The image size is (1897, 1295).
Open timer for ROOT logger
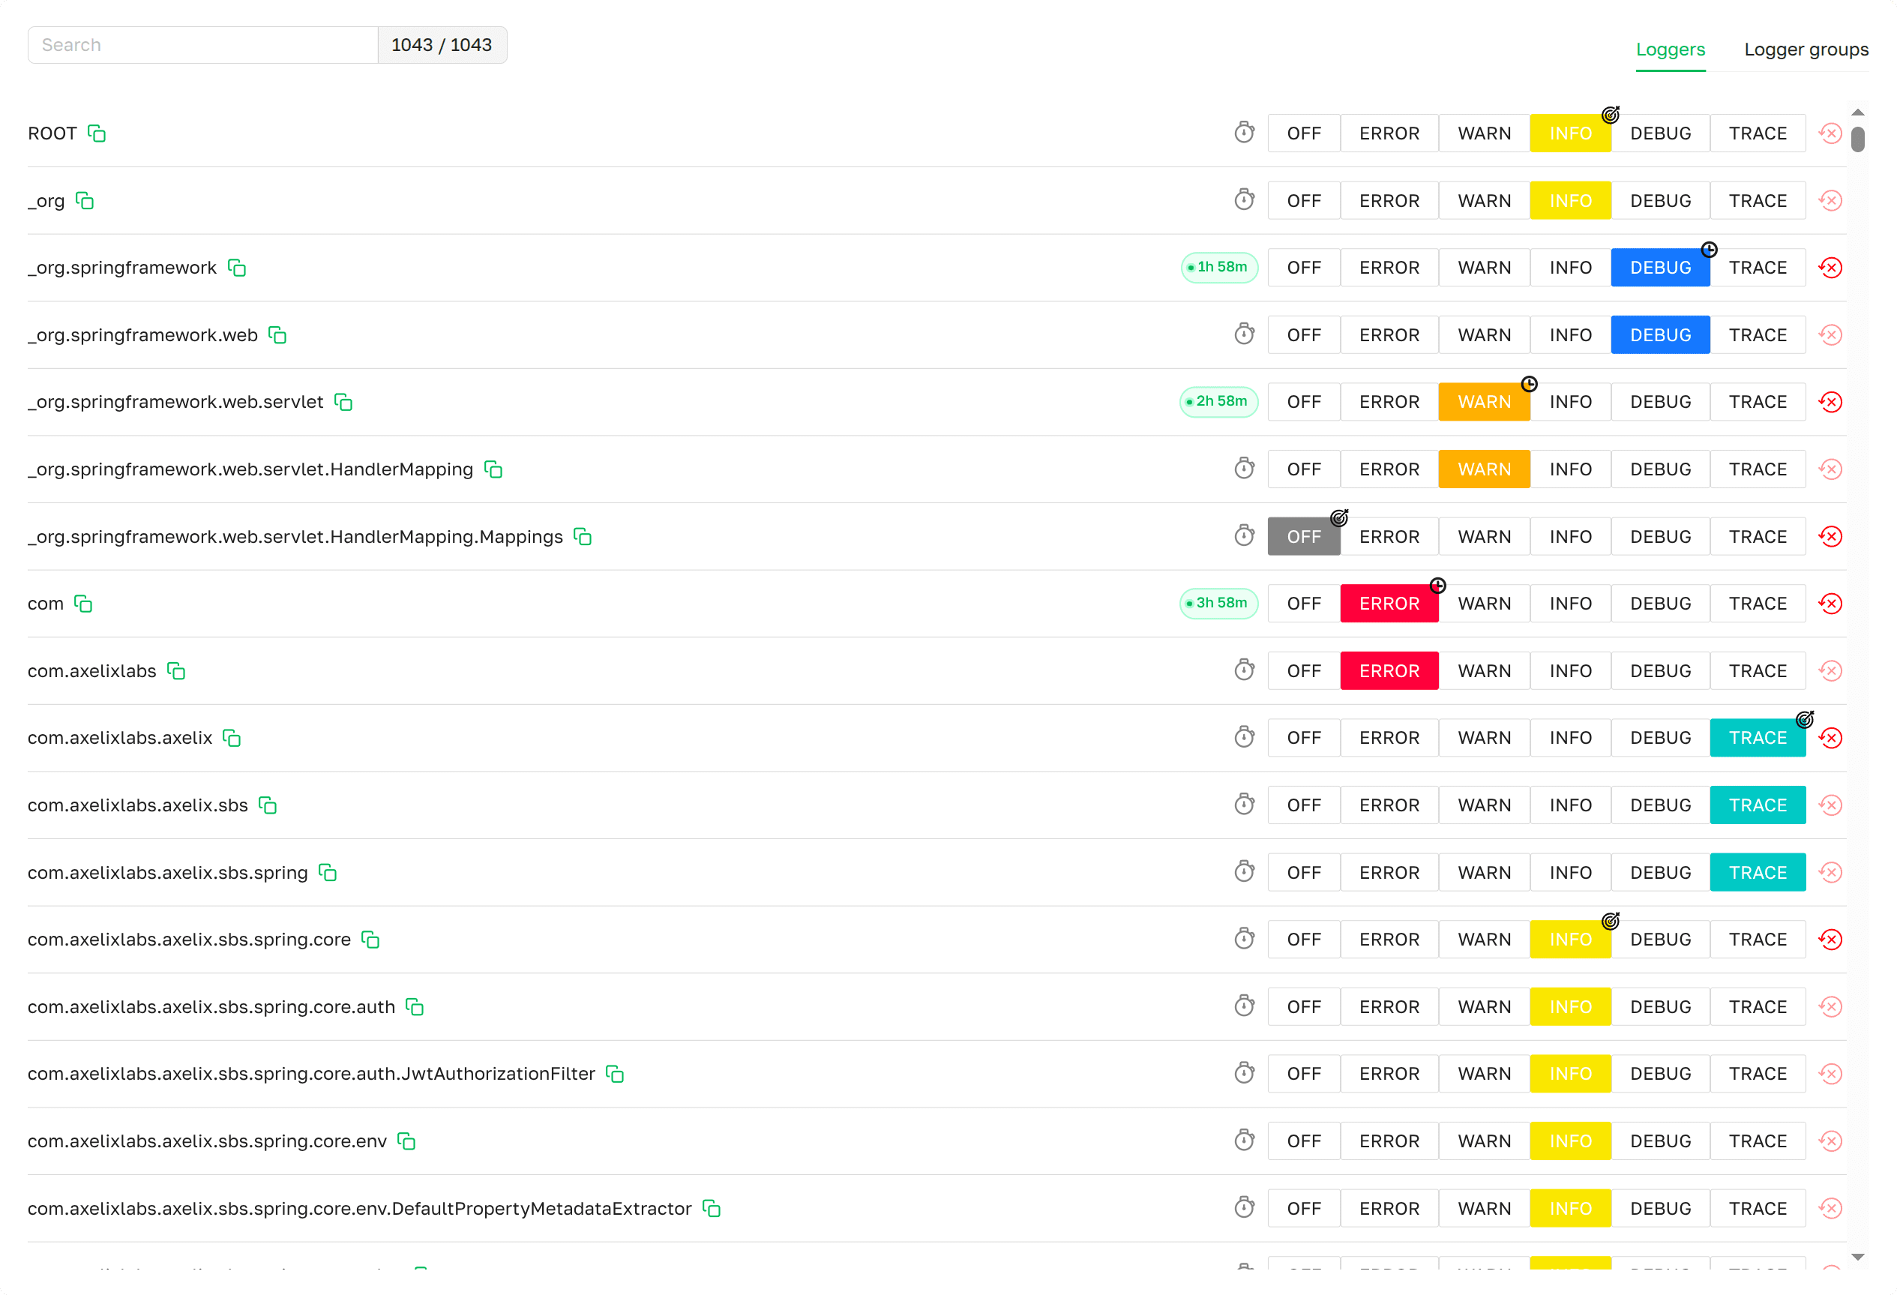pyautogui.click(x=1244, y=132)
